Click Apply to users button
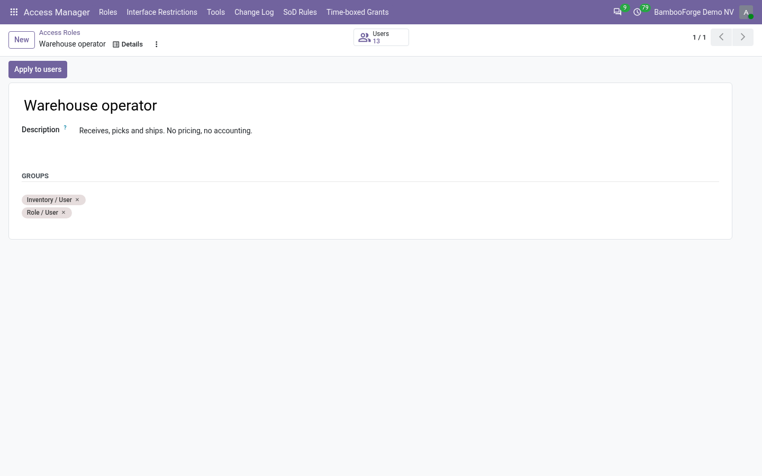Screen dimensions: 762x476 (x=38, y=69)
